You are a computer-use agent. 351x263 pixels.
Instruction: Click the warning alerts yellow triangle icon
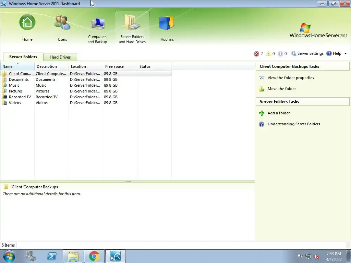pos(268,54)
